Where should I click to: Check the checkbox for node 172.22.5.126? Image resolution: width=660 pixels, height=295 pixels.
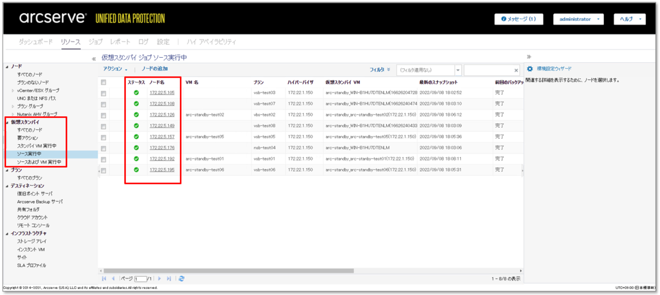pos(103,115)
